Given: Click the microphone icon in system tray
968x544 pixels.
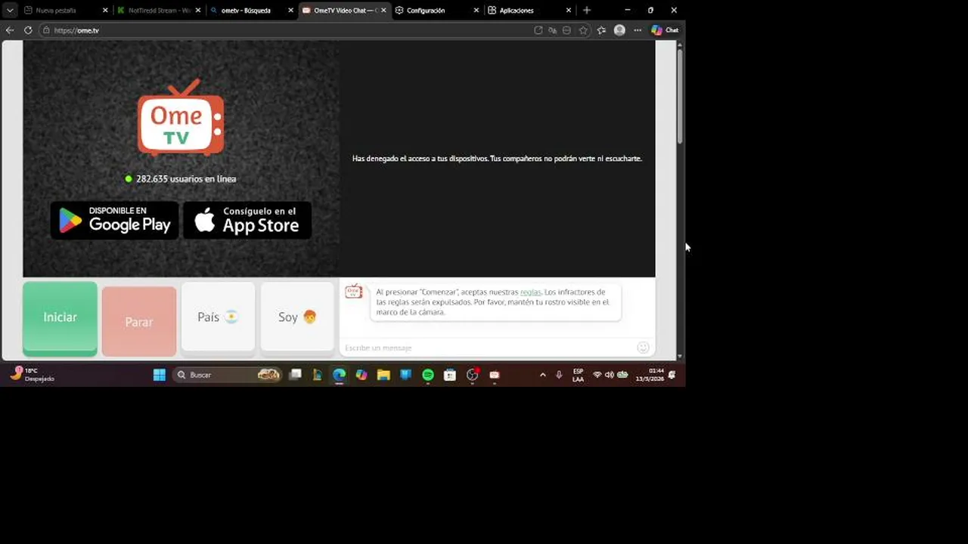Looking at the screenshot, I should pyautogui.click(x=559, y=375).
